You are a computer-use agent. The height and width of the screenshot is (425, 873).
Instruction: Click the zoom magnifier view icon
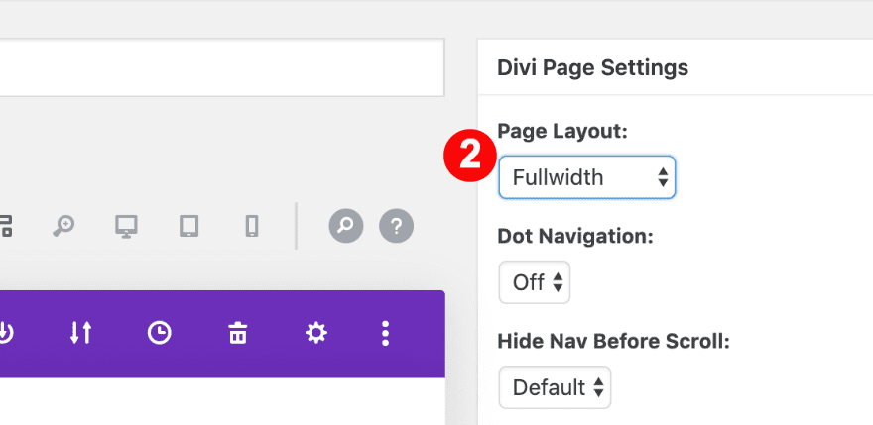coord(63,227)
